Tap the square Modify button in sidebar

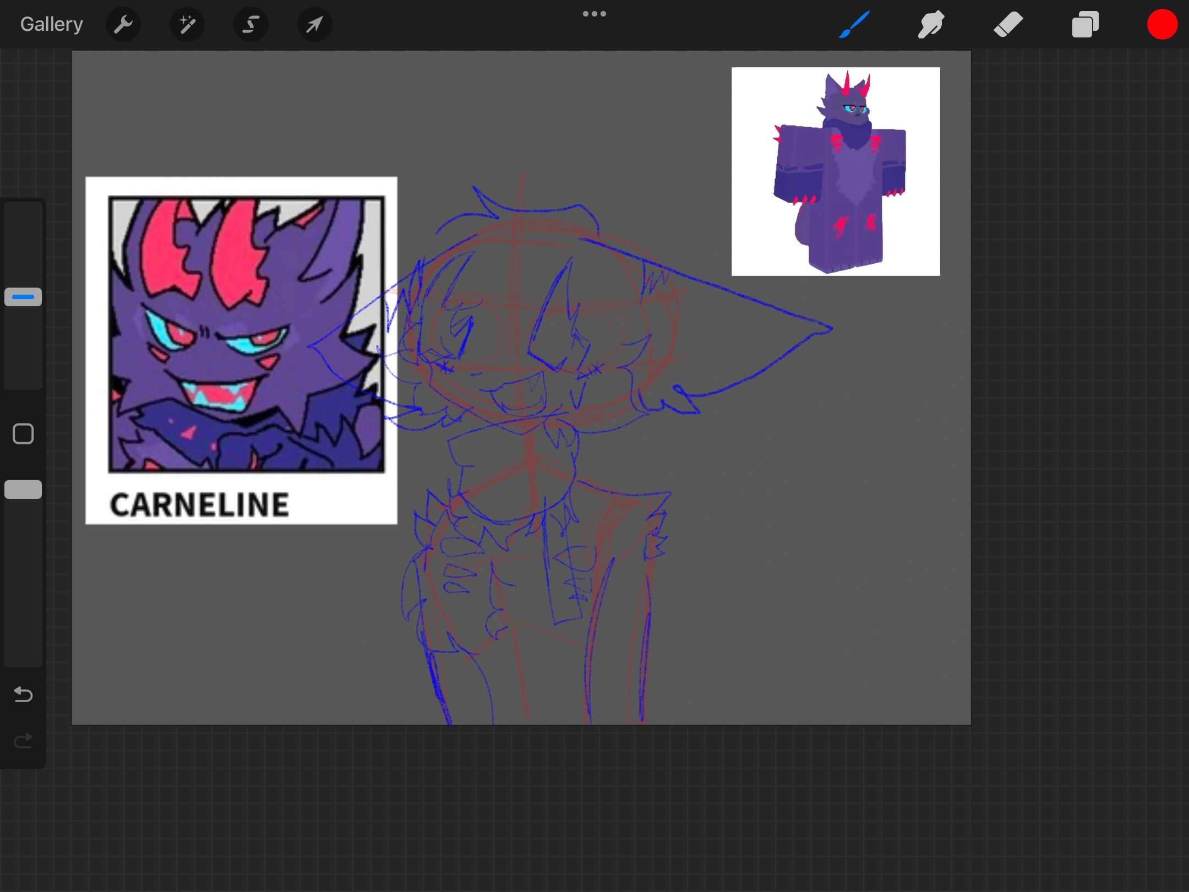pos(23,434)
